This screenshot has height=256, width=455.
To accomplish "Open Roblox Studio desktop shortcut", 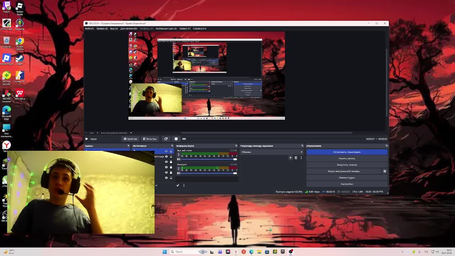I will (x=20, y=9).
